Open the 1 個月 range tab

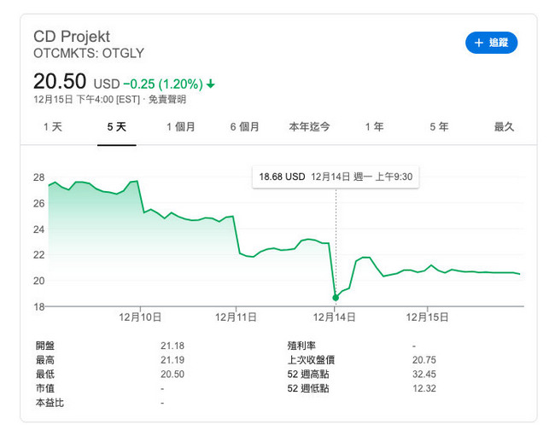180,126
